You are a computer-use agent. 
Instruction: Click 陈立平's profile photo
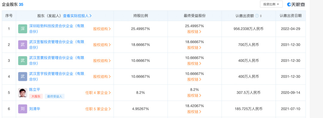click(23, 93)
